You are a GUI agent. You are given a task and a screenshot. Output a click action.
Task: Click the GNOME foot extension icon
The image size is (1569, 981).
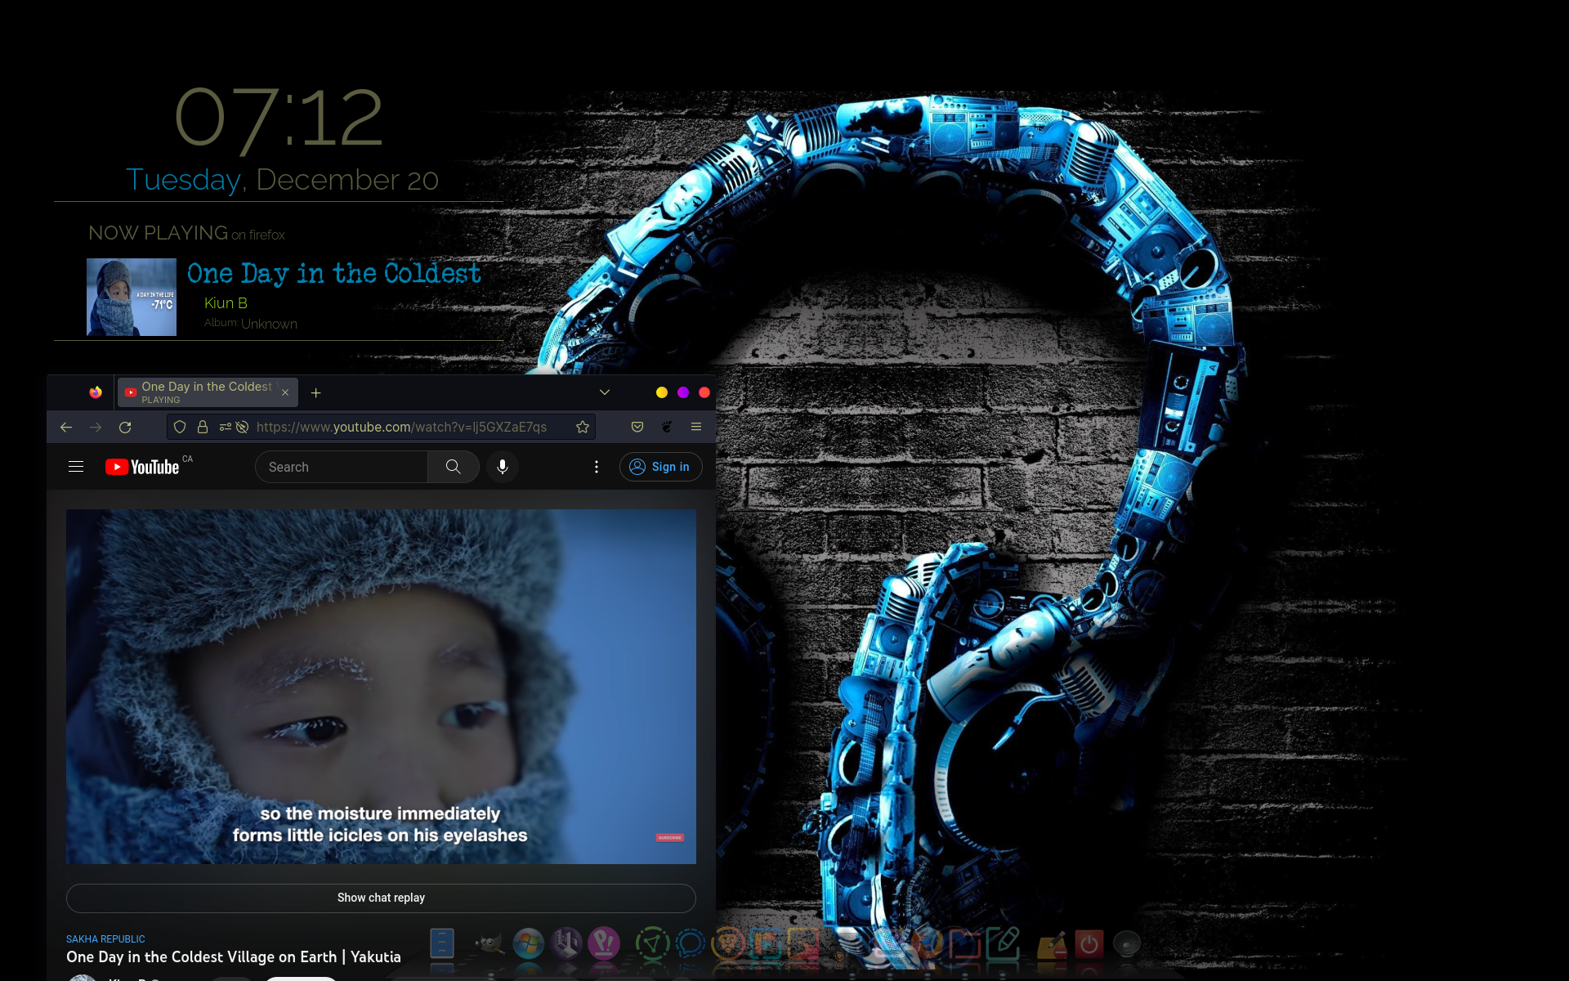[667, 427]
